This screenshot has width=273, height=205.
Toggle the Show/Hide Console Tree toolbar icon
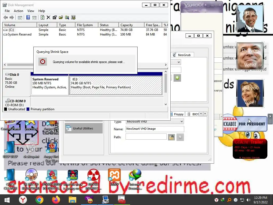[20, 17]
